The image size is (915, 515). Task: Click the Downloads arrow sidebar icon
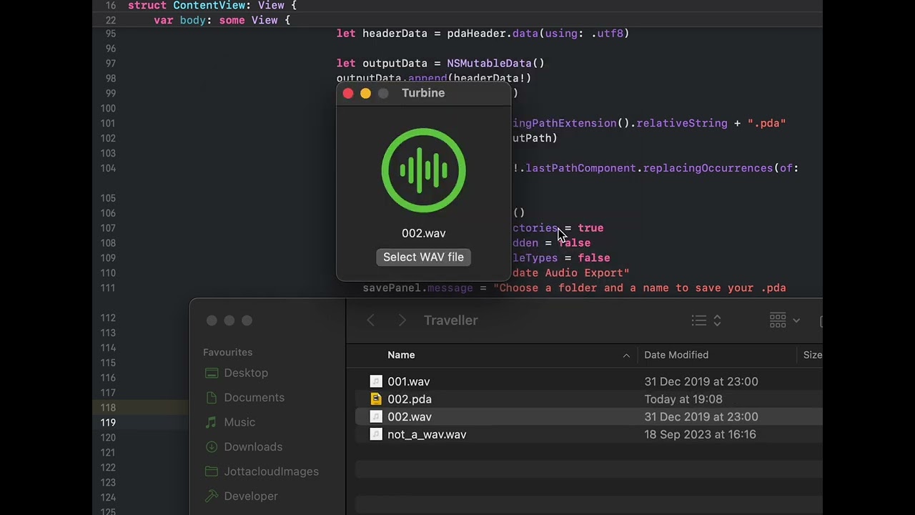pos(211,447)
